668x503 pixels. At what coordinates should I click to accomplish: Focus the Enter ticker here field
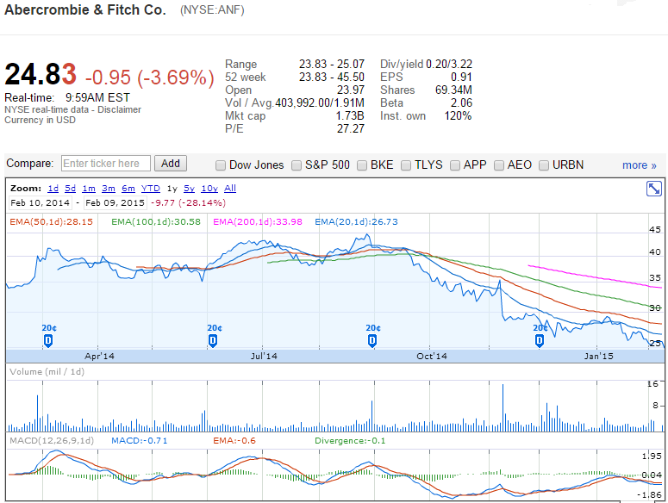pos(106,164)
